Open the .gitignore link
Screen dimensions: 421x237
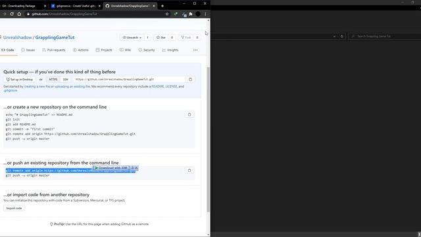[x=11, y=91]
